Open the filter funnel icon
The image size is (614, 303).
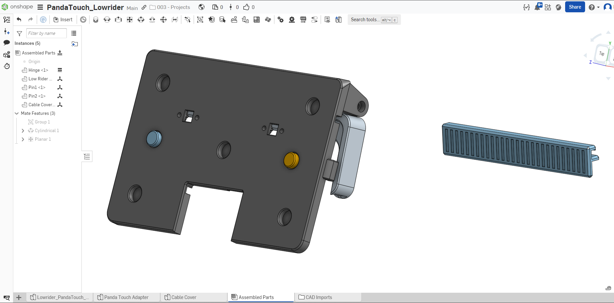20,34
